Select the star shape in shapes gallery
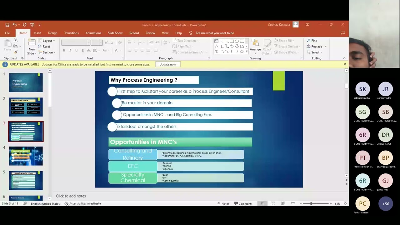 (x=242, y=52)
